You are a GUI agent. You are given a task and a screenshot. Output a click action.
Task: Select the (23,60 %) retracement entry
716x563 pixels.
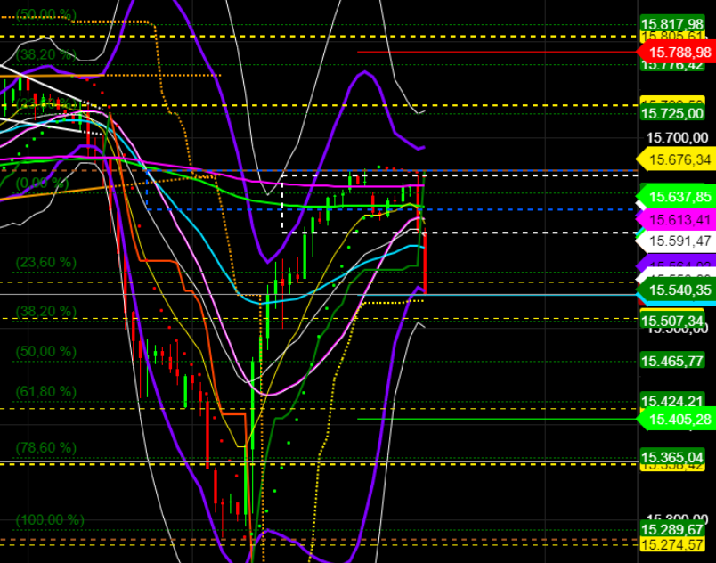(x=45, y=260)
